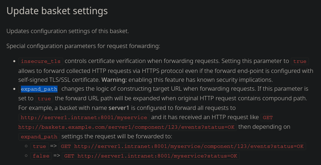Click the insecure_tls code label
The width and height of the screenshot is (321, 165).
[41, 61]
